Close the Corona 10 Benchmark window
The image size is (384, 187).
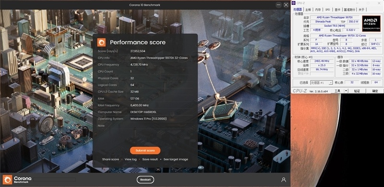coord(286,5)
